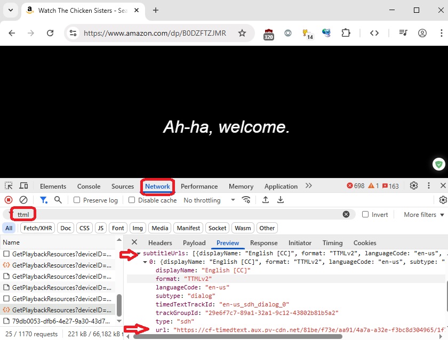
Task: Toggle the device toolbar icon
Action: click(23, 186)
